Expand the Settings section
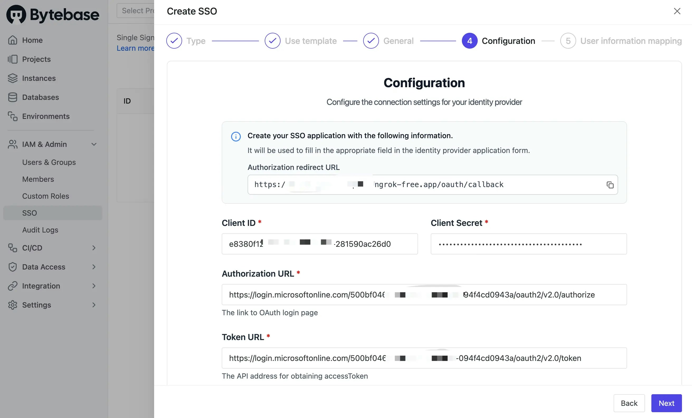The image size is (692, 418). click(94, 305)
